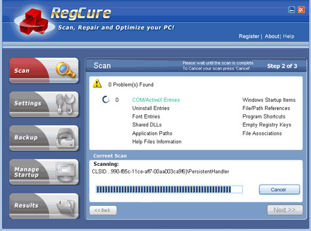The height and width of the screenshot is (231, 311).
Task: Click the Next >> button
Action: tap(285, 210)
